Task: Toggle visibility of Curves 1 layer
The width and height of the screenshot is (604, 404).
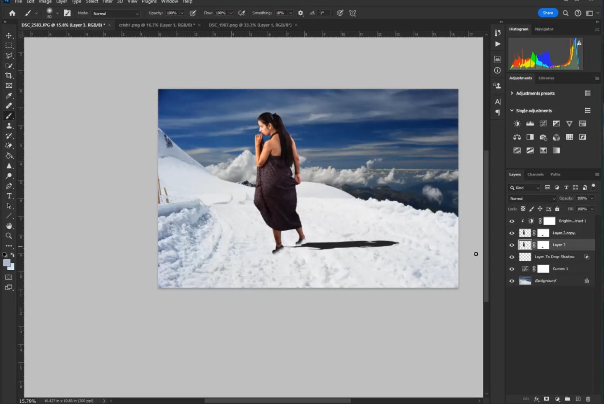Action: (x=512, y=269)
